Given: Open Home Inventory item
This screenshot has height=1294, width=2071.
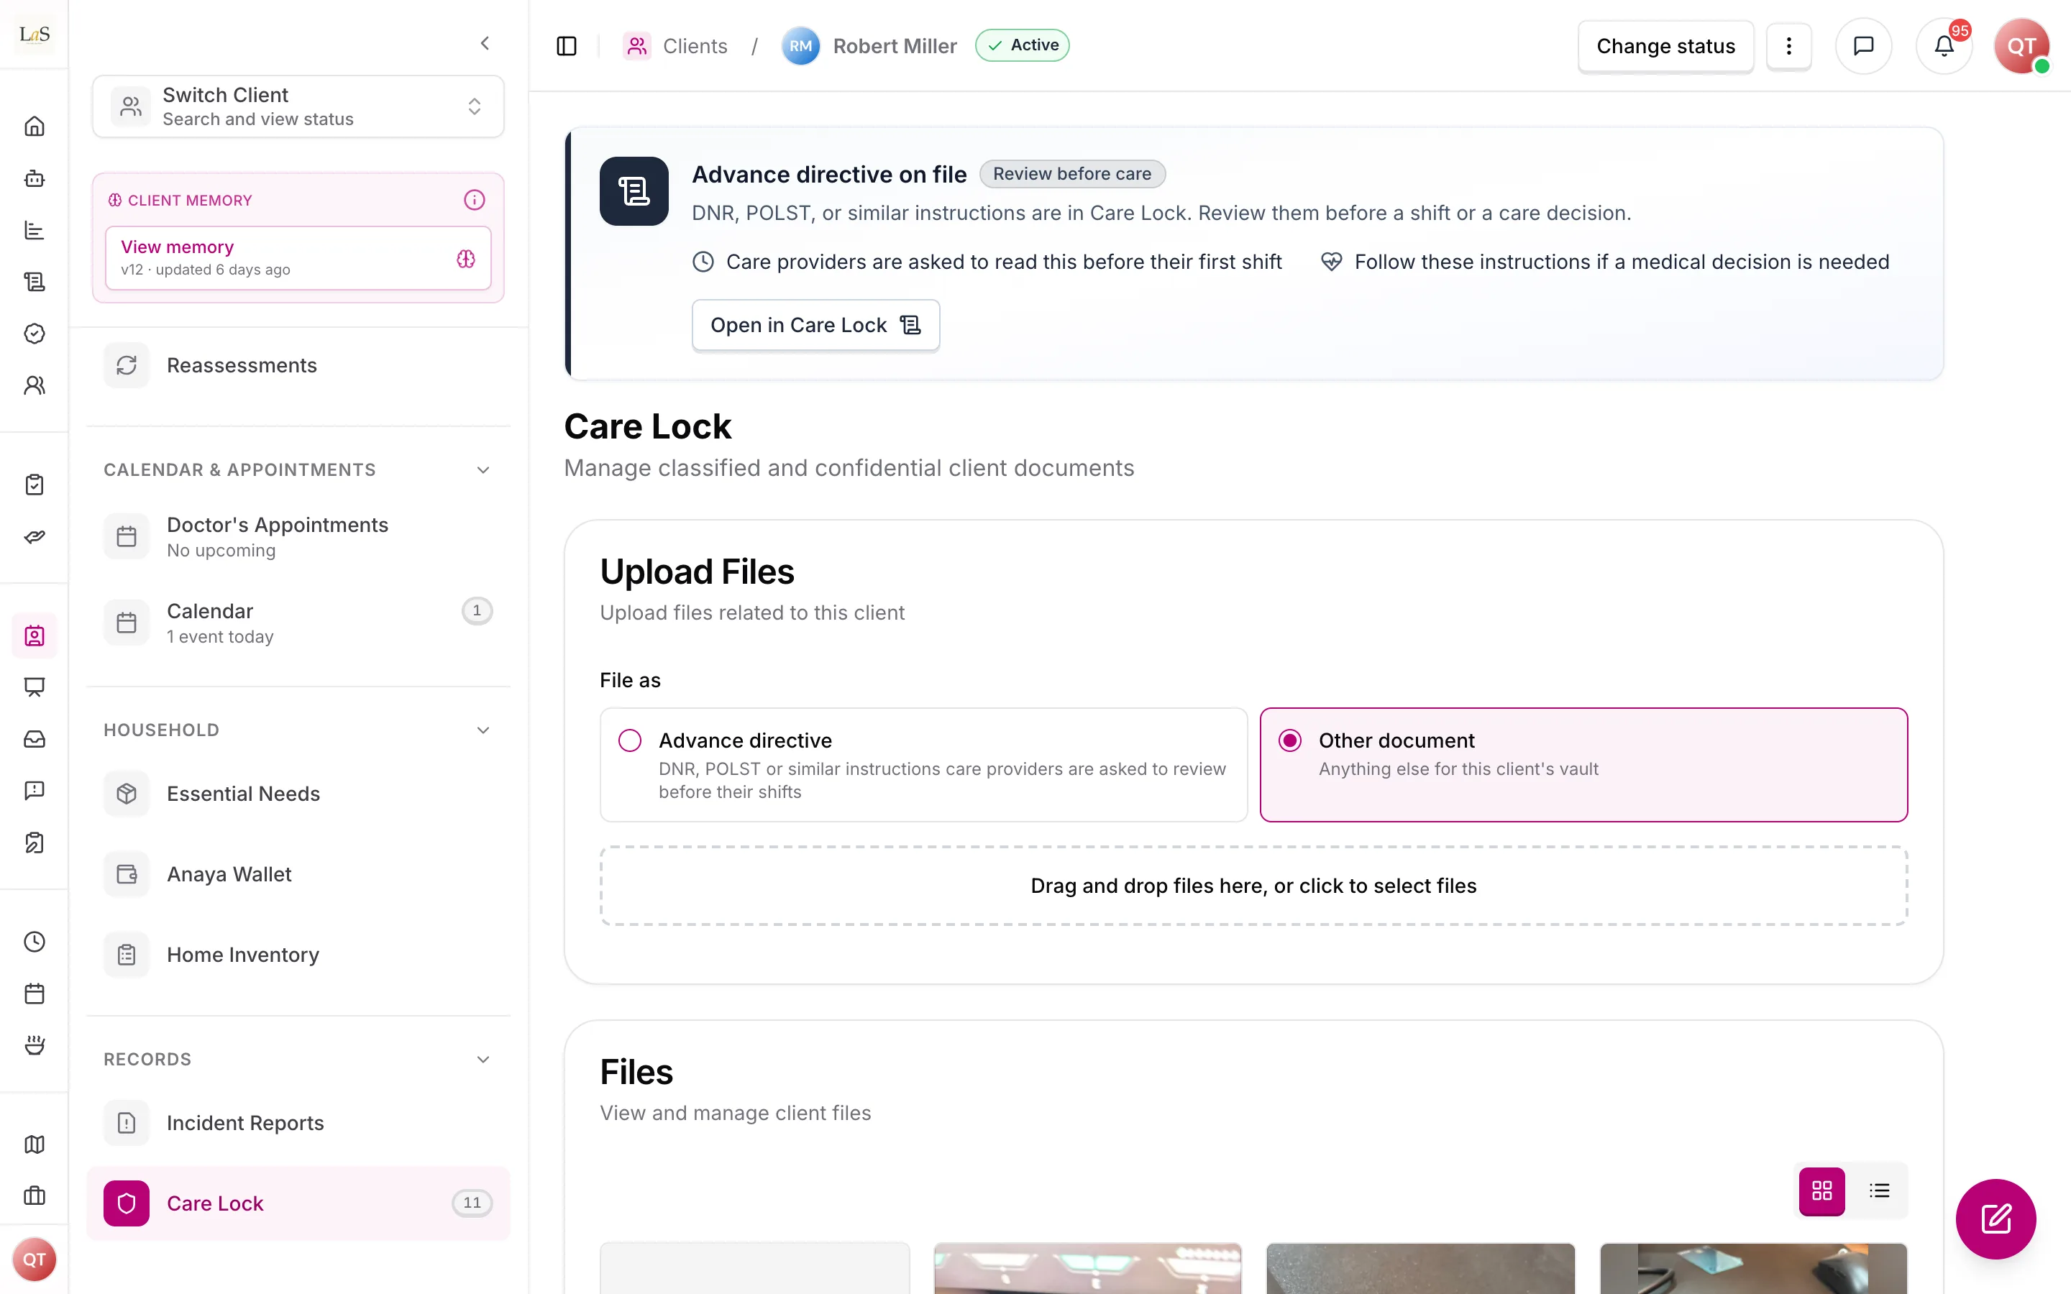Looking at the screenshot, I should click(x=298, y=954).
